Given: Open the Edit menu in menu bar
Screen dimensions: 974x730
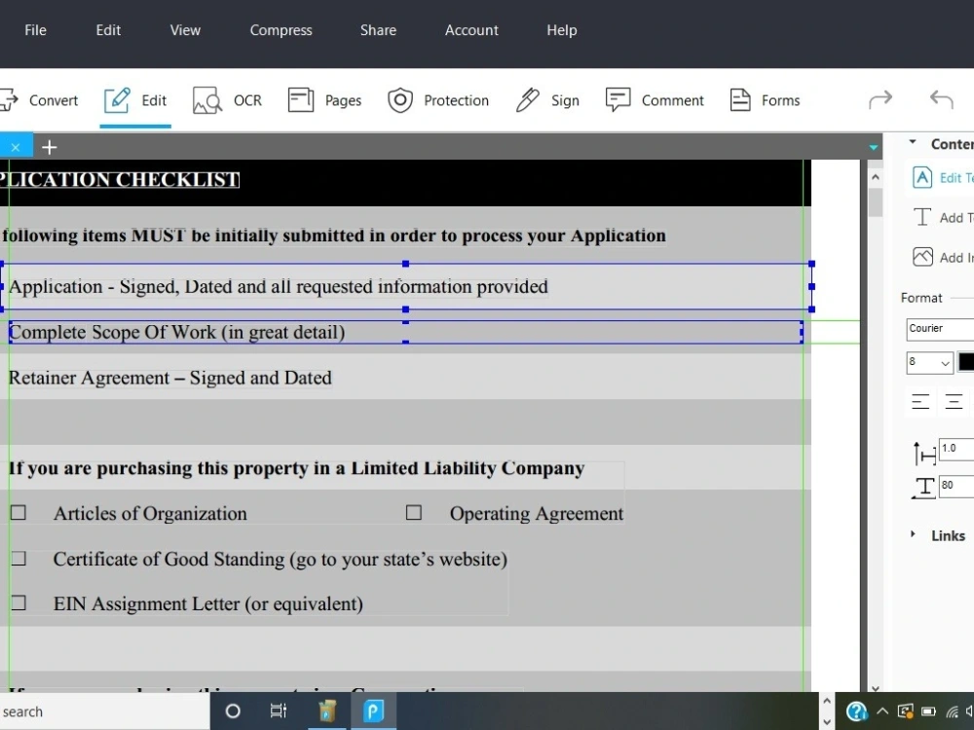Looking at the screenshot, I should click(108, 30).
